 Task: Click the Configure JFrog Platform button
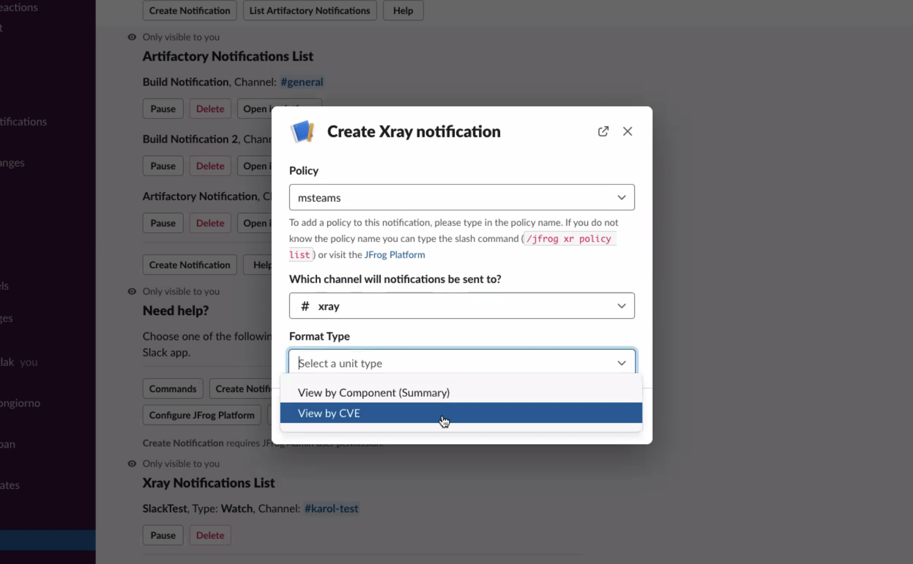point(202,415)
